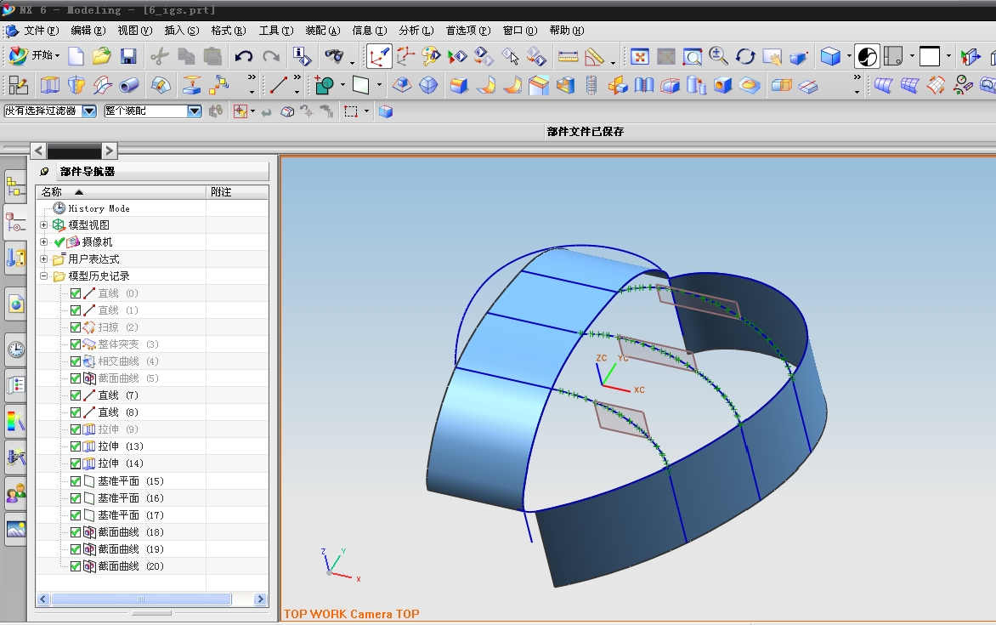Expand the 模型视图 tree node

click(44, 225)
